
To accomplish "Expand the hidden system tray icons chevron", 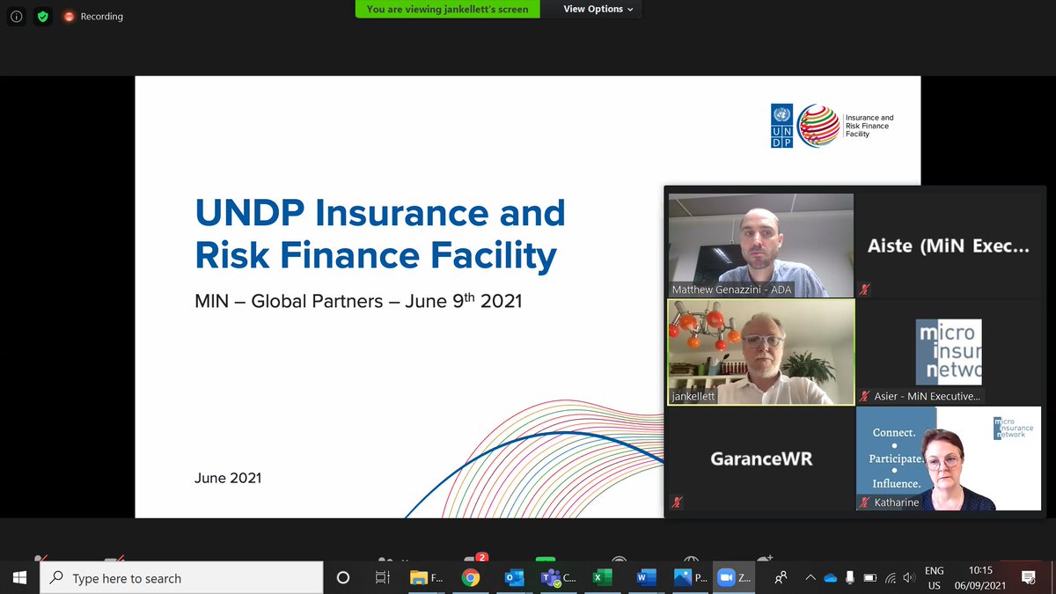I will 810,577.
